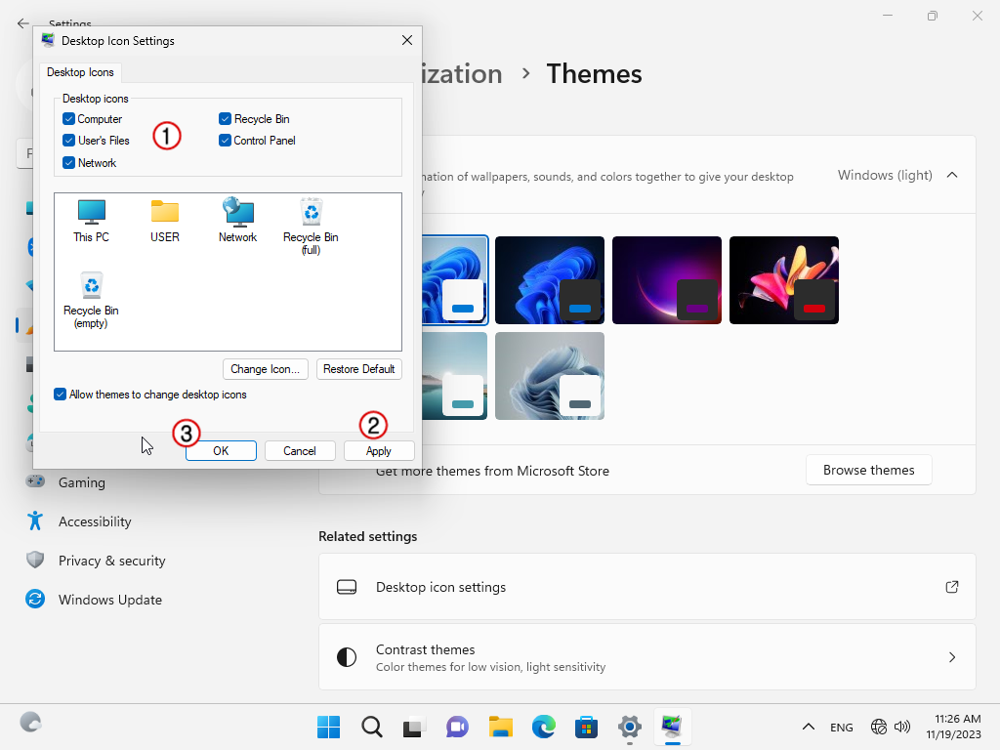This screenshot has height=750, width=1000.
Task: Uncheck the Recycle Bin checkbox
Action: click(226, 119)
